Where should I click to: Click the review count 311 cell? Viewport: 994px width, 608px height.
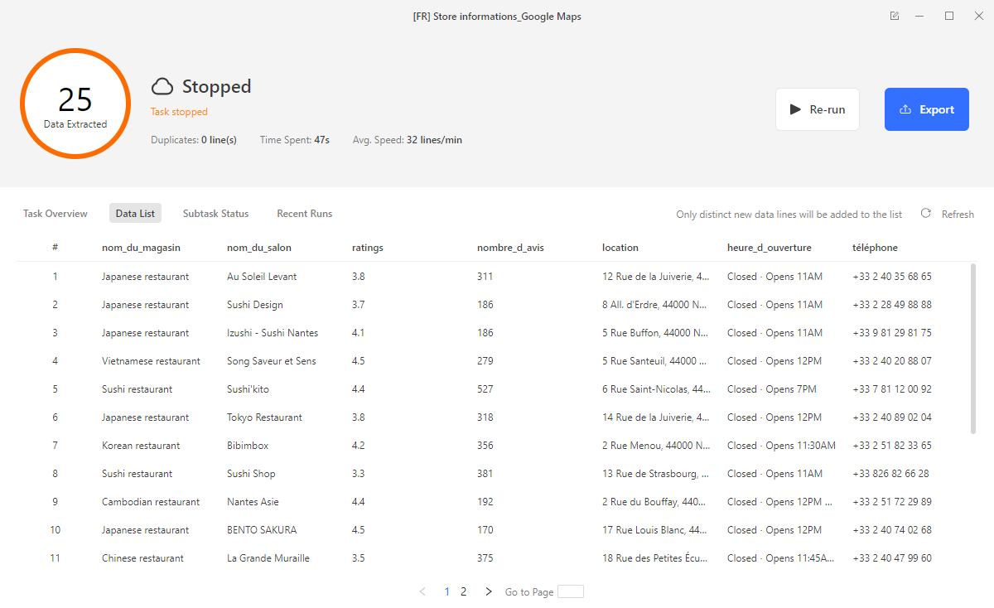pos(485,277)
